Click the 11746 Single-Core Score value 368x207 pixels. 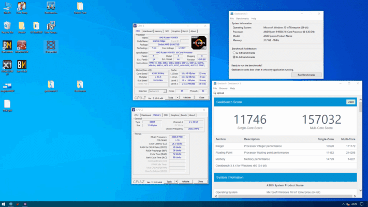pos(250,120)
